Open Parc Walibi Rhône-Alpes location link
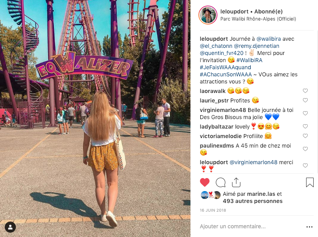 tap(258, 19)
